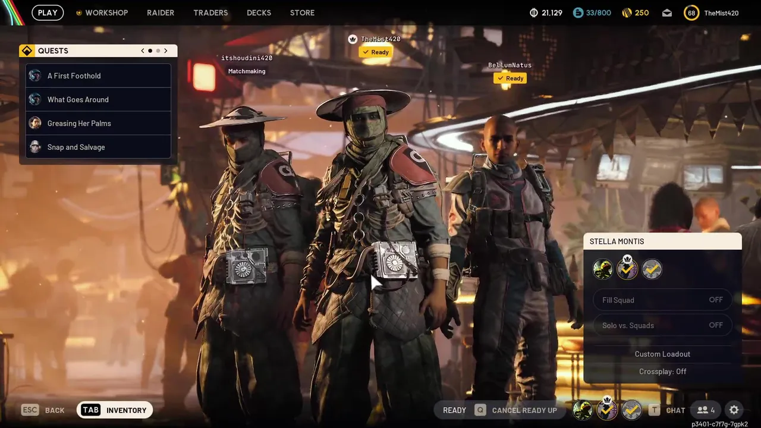Click the BACK label
Viewport: 761px width, 428px height.
pos(55,410)
